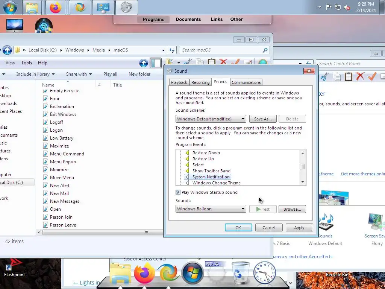Click Play all in Explorer toolbar
This screenshot has width=385, height=289.
click(110, 74)
